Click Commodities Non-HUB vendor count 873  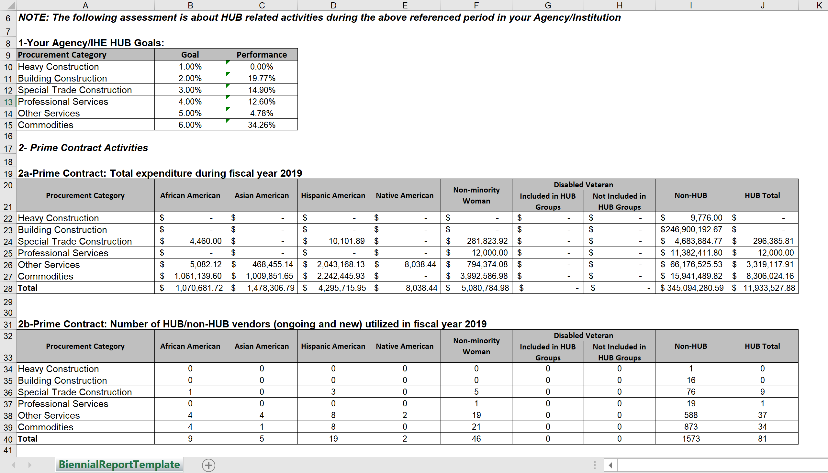coord(691,427)
